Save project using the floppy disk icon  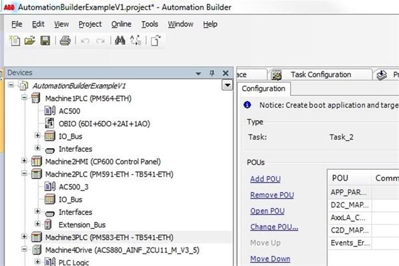pos(45,41)
